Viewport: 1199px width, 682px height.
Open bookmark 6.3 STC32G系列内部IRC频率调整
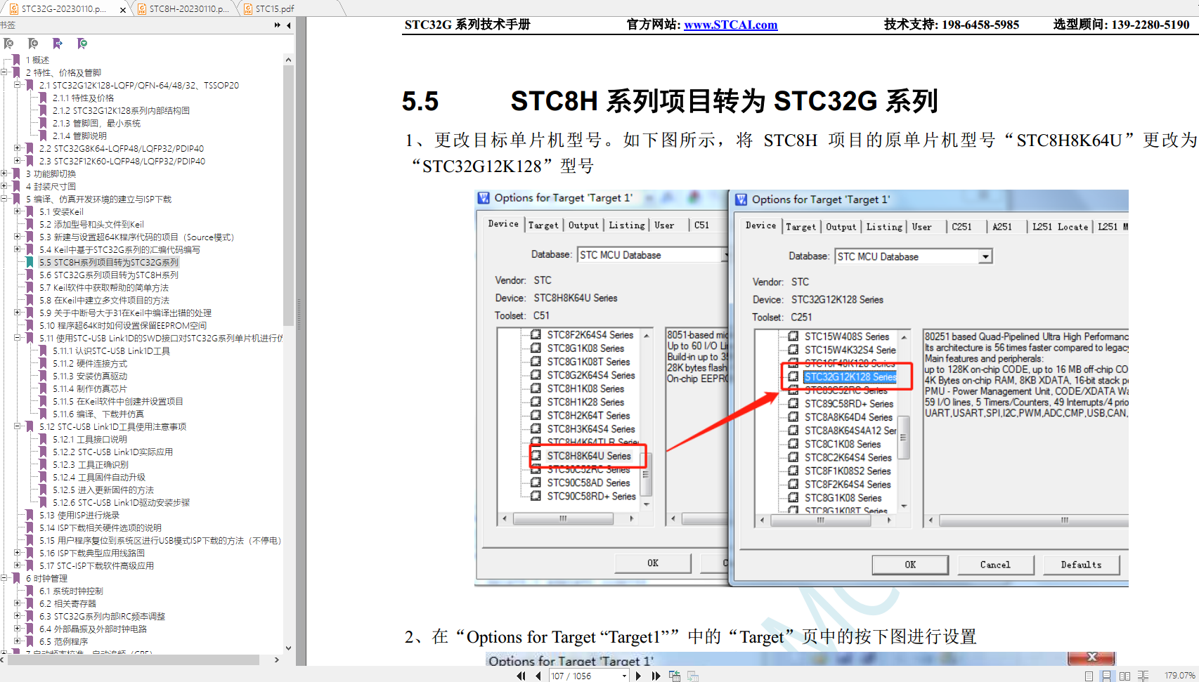[103, 617]
